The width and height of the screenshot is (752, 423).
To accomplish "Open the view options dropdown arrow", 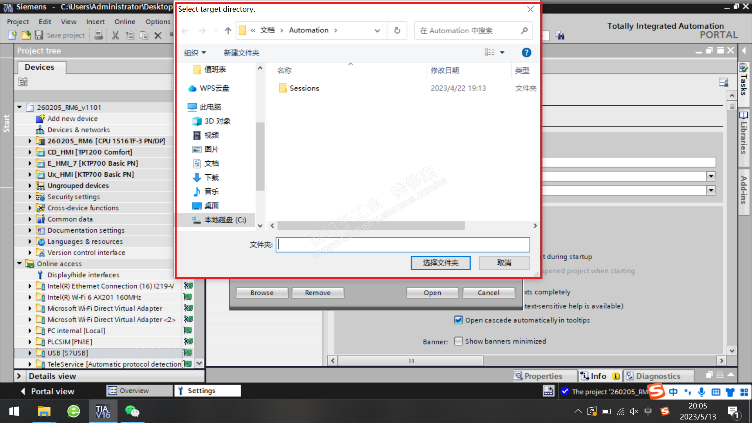I will pos(502,52).
